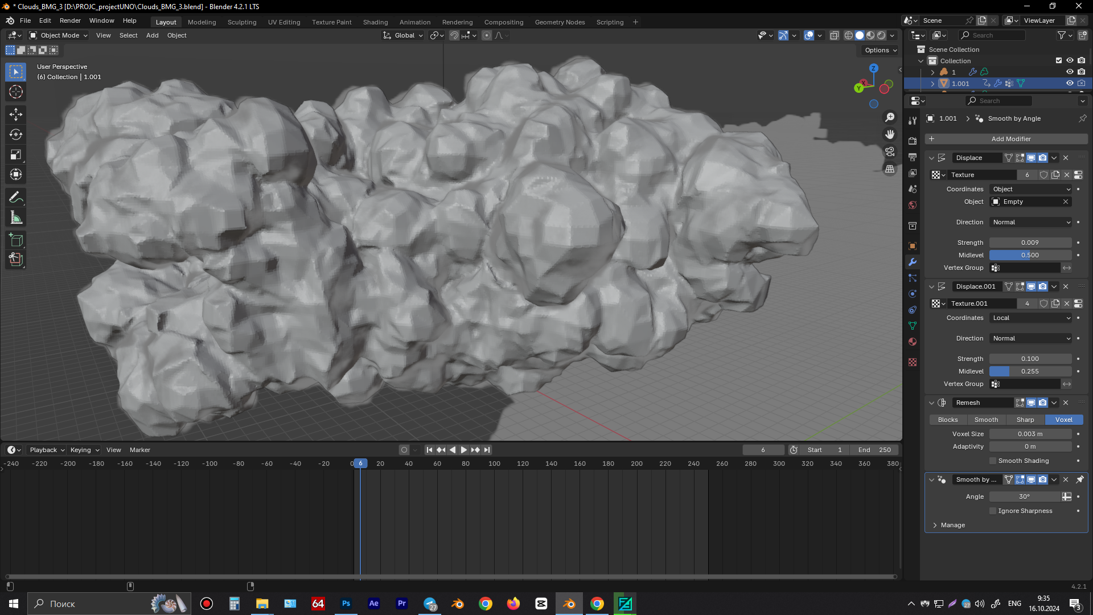Jump to timeline end frame
This screenshot has height=615, width=1093.
pos(487,450)
